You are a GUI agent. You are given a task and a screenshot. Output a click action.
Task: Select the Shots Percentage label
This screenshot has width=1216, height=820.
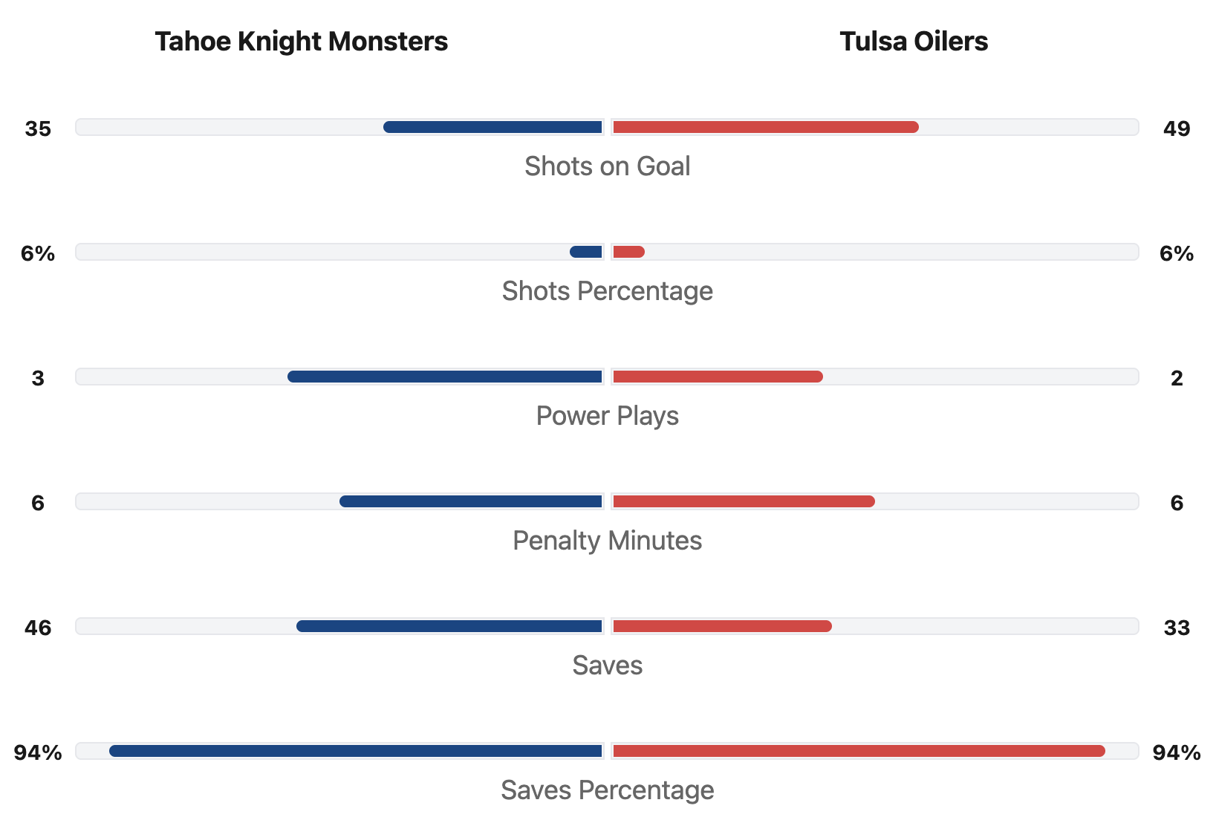pyautogui.click(x=607, y=291)
